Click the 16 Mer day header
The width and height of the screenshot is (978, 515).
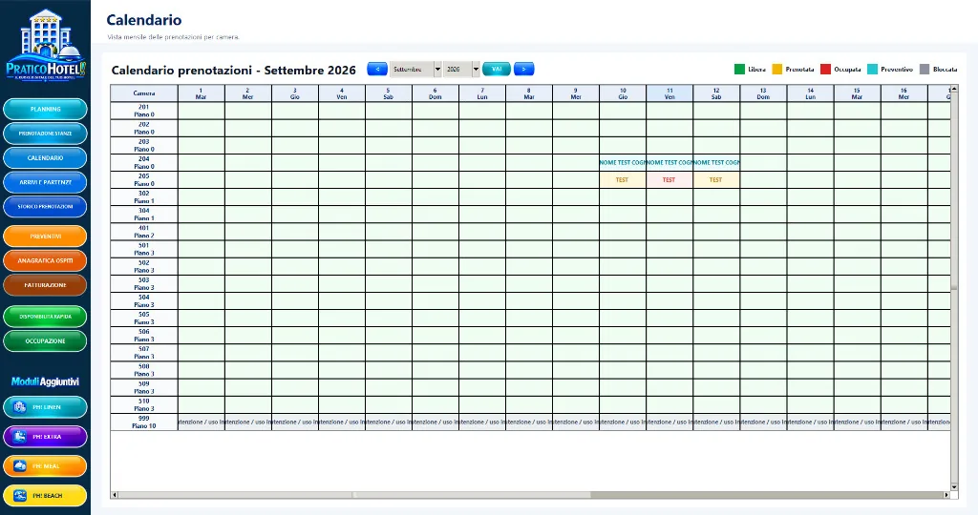coord(904,93)
